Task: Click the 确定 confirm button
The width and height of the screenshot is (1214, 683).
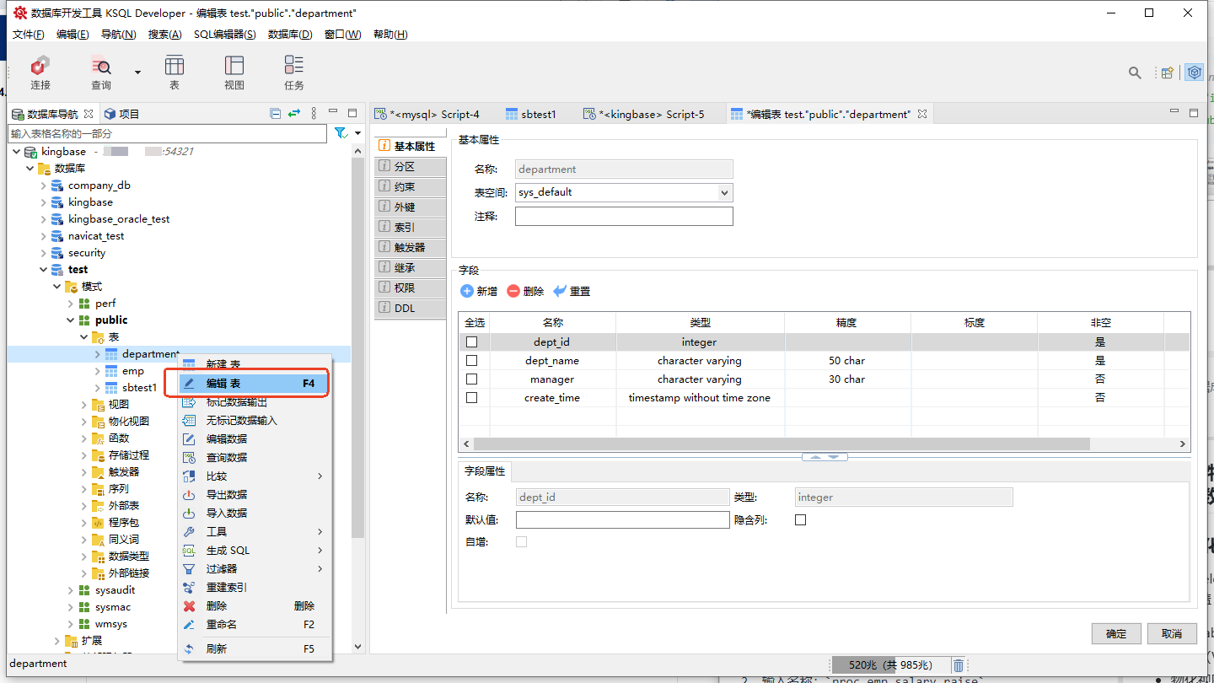Action: pyautogui.click(x=1116, y=634)
